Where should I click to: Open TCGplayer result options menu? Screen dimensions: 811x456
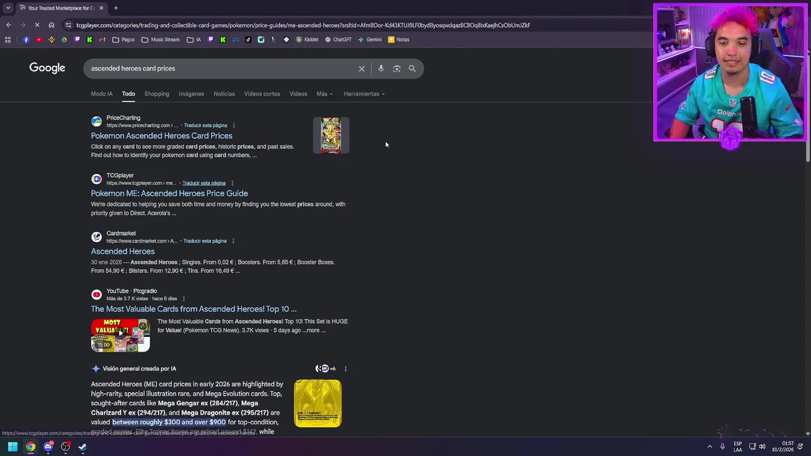pyautogui.click(x=232, y=183)
